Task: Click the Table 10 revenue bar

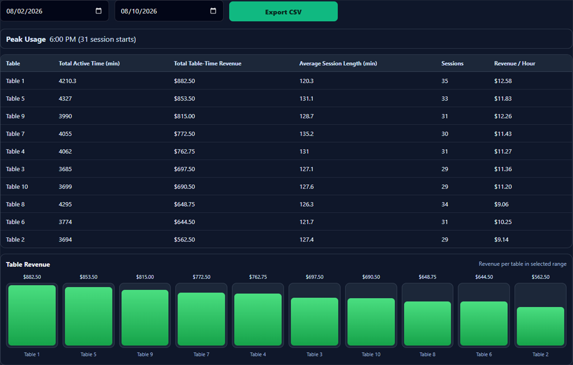Action: [x=371, y=322]
